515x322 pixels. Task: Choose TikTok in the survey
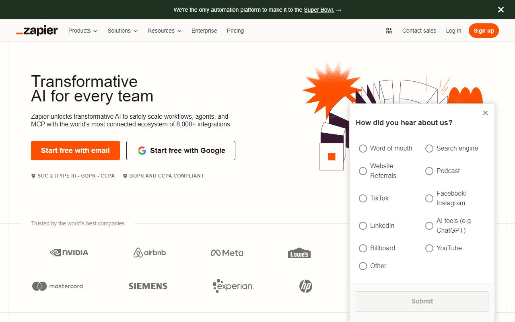(363, 198)
